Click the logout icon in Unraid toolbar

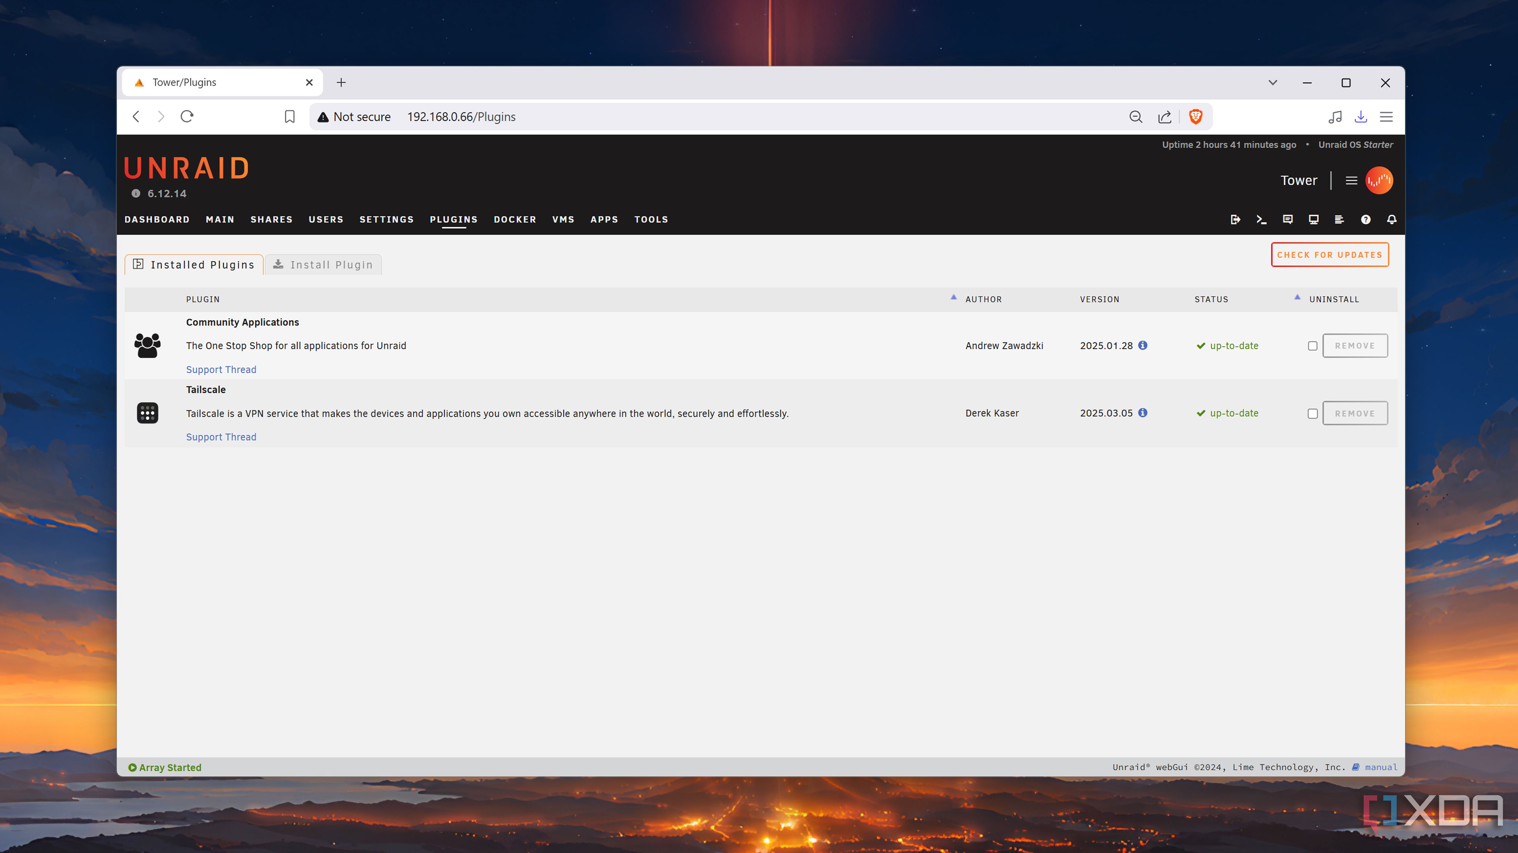coord(1236,220)
